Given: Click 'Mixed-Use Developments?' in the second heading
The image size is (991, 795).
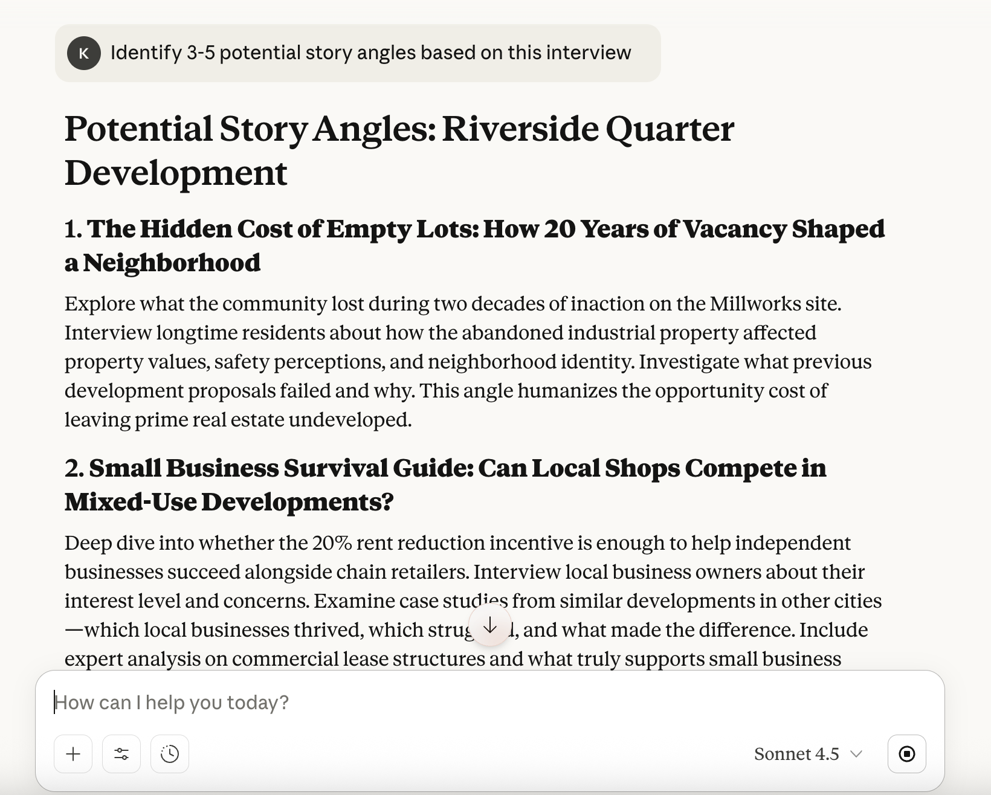Looking at the screenshot, I should tap(229, 502).
